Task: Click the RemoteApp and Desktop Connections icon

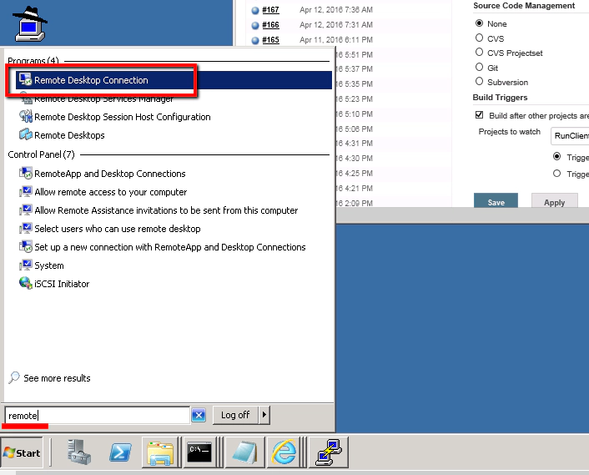Action: [26, 174]
